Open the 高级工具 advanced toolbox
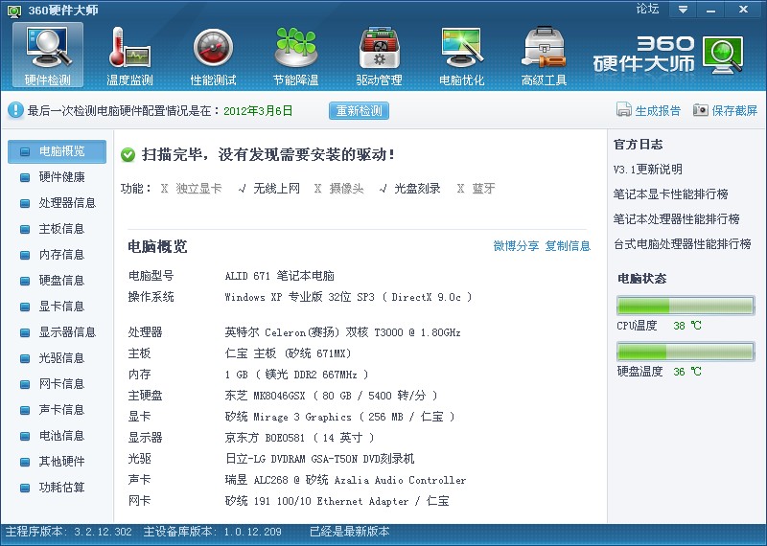The height and width of the screenshot is (546, 767). point(544,55)
